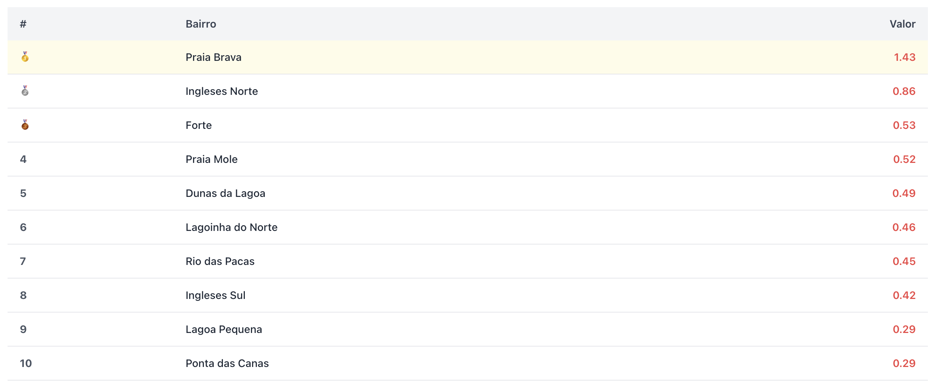
Task: Click the 1.43 value for Praia Brava
Action: 904,57
